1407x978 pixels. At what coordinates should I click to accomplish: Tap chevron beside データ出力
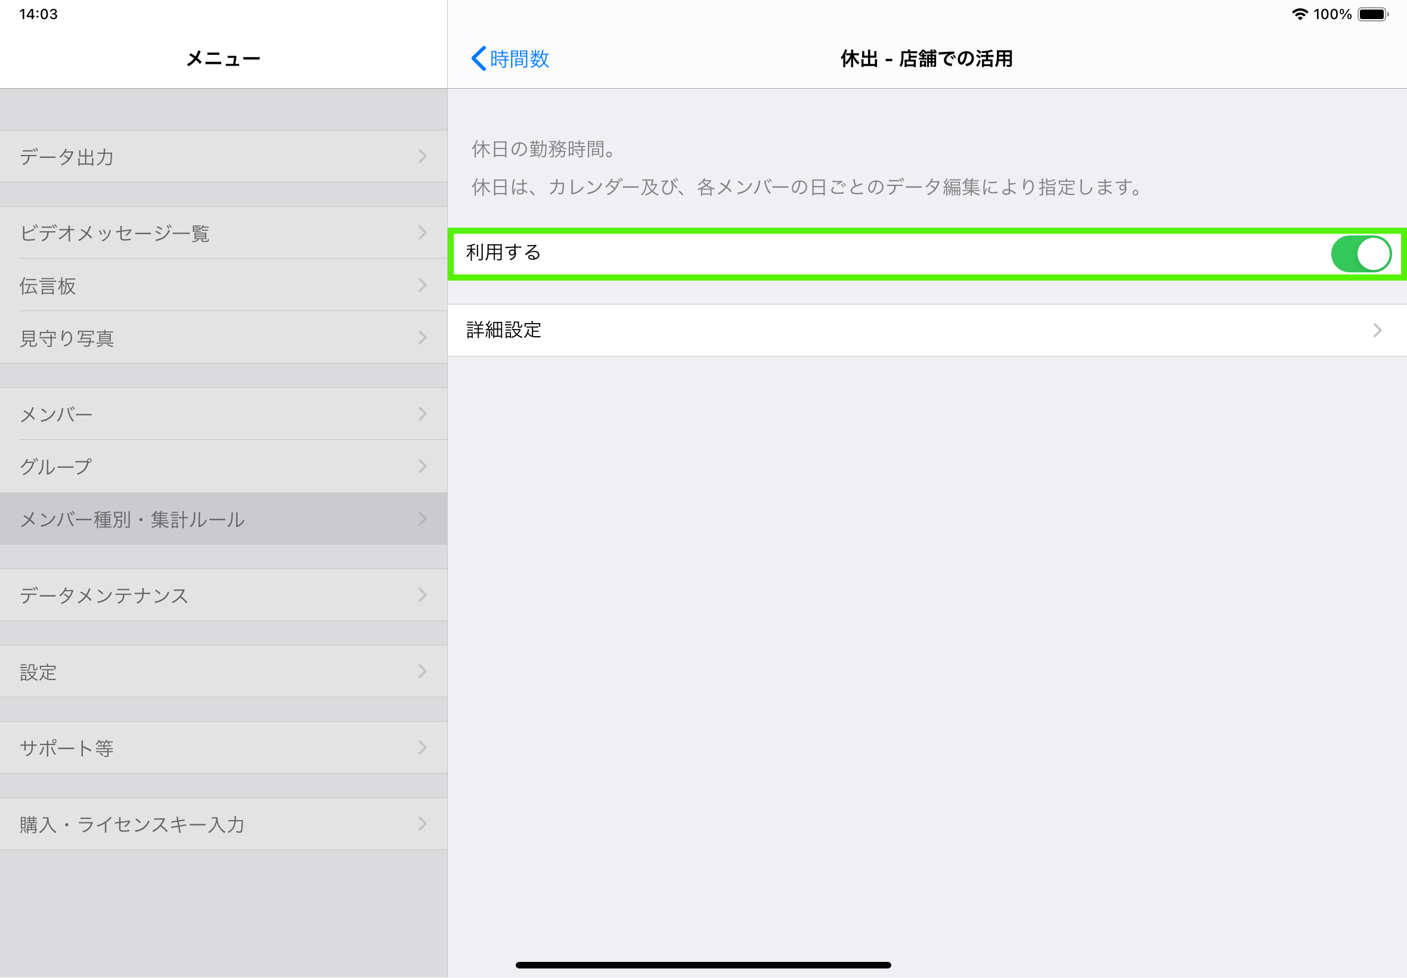423,156
